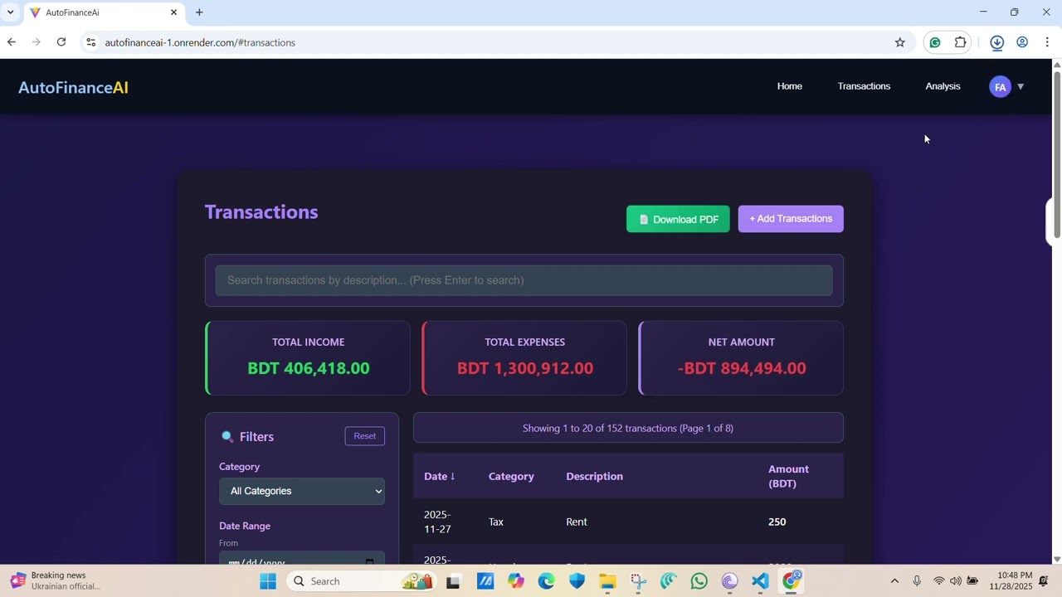Click the Total Income card value

coord(309,368)
